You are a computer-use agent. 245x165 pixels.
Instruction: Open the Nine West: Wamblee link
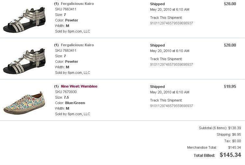79,87
